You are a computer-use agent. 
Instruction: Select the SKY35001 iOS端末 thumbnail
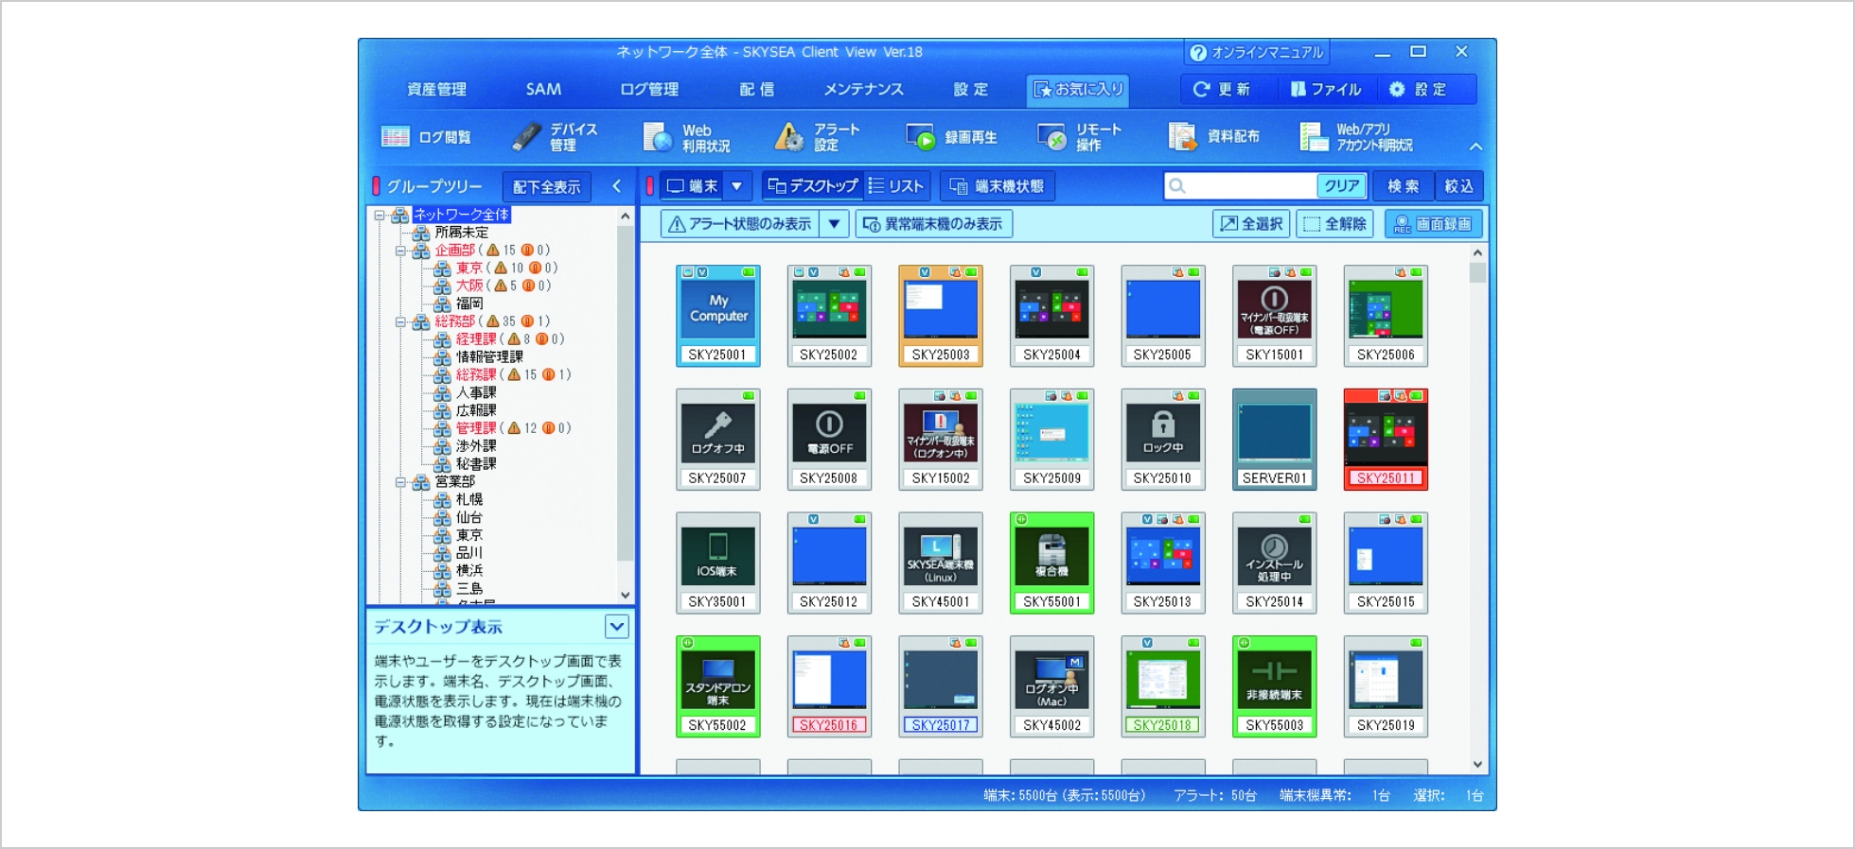click(x=717, y=563)
